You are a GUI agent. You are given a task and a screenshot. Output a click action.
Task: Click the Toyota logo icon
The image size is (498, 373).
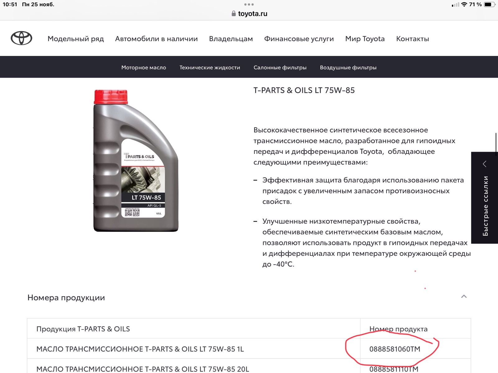[21, 38]
